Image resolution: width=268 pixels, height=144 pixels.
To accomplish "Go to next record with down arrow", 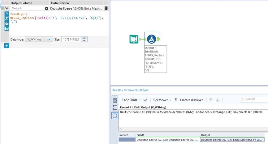I will (x=218, y=100).
